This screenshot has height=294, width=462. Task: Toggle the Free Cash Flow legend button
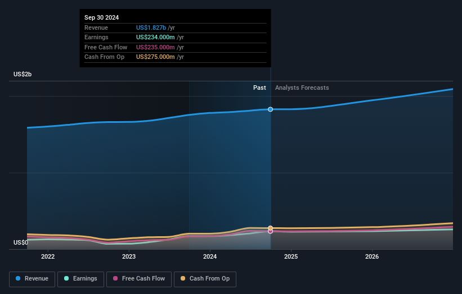pyautogui.click(x=139, y=279)
